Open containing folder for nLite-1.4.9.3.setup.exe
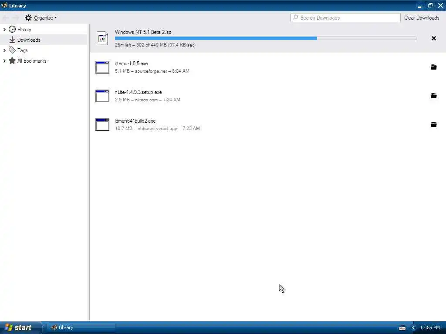446x334 pixels. tap(433, 96)
